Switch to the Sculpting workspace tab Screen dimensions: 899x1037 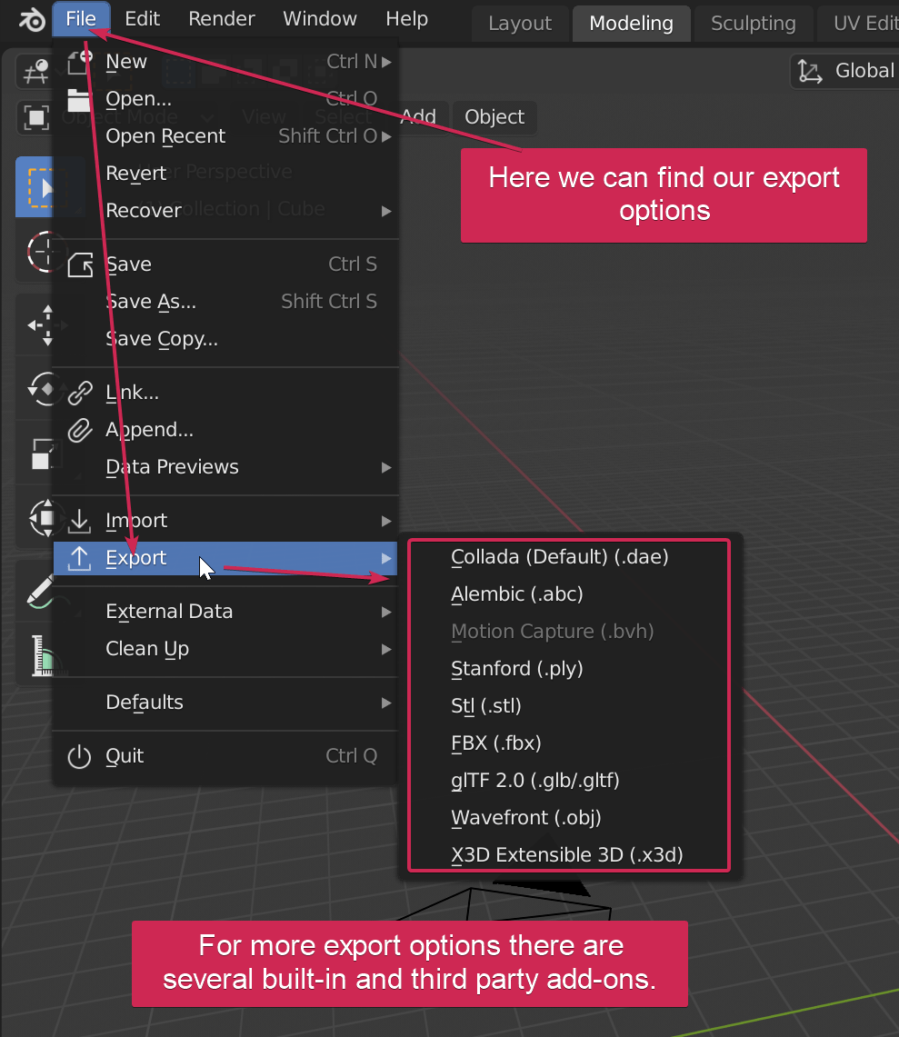click(753, 24)
